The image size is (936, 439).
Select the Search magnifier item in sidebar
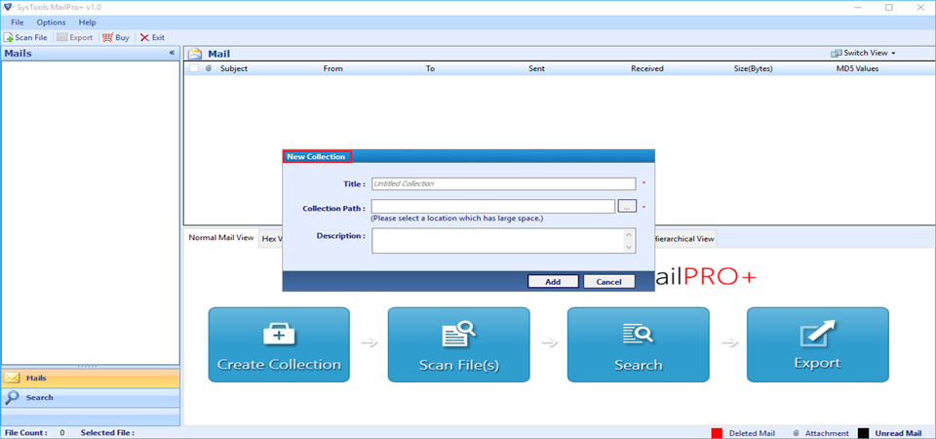pyautogui.click(x=90, y=398)
